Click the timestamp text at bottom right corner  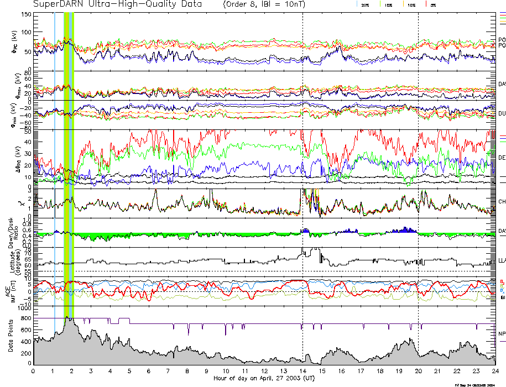478,384
